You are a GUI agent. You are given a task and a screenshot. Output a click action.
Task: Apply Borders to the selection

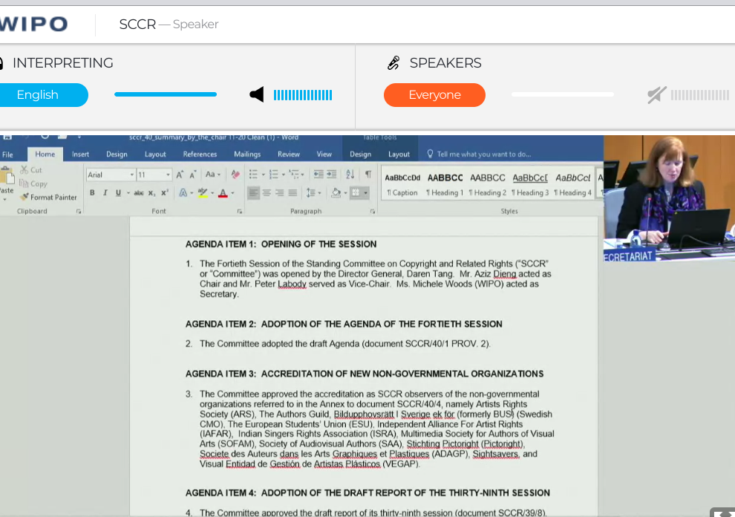point(356,193)
